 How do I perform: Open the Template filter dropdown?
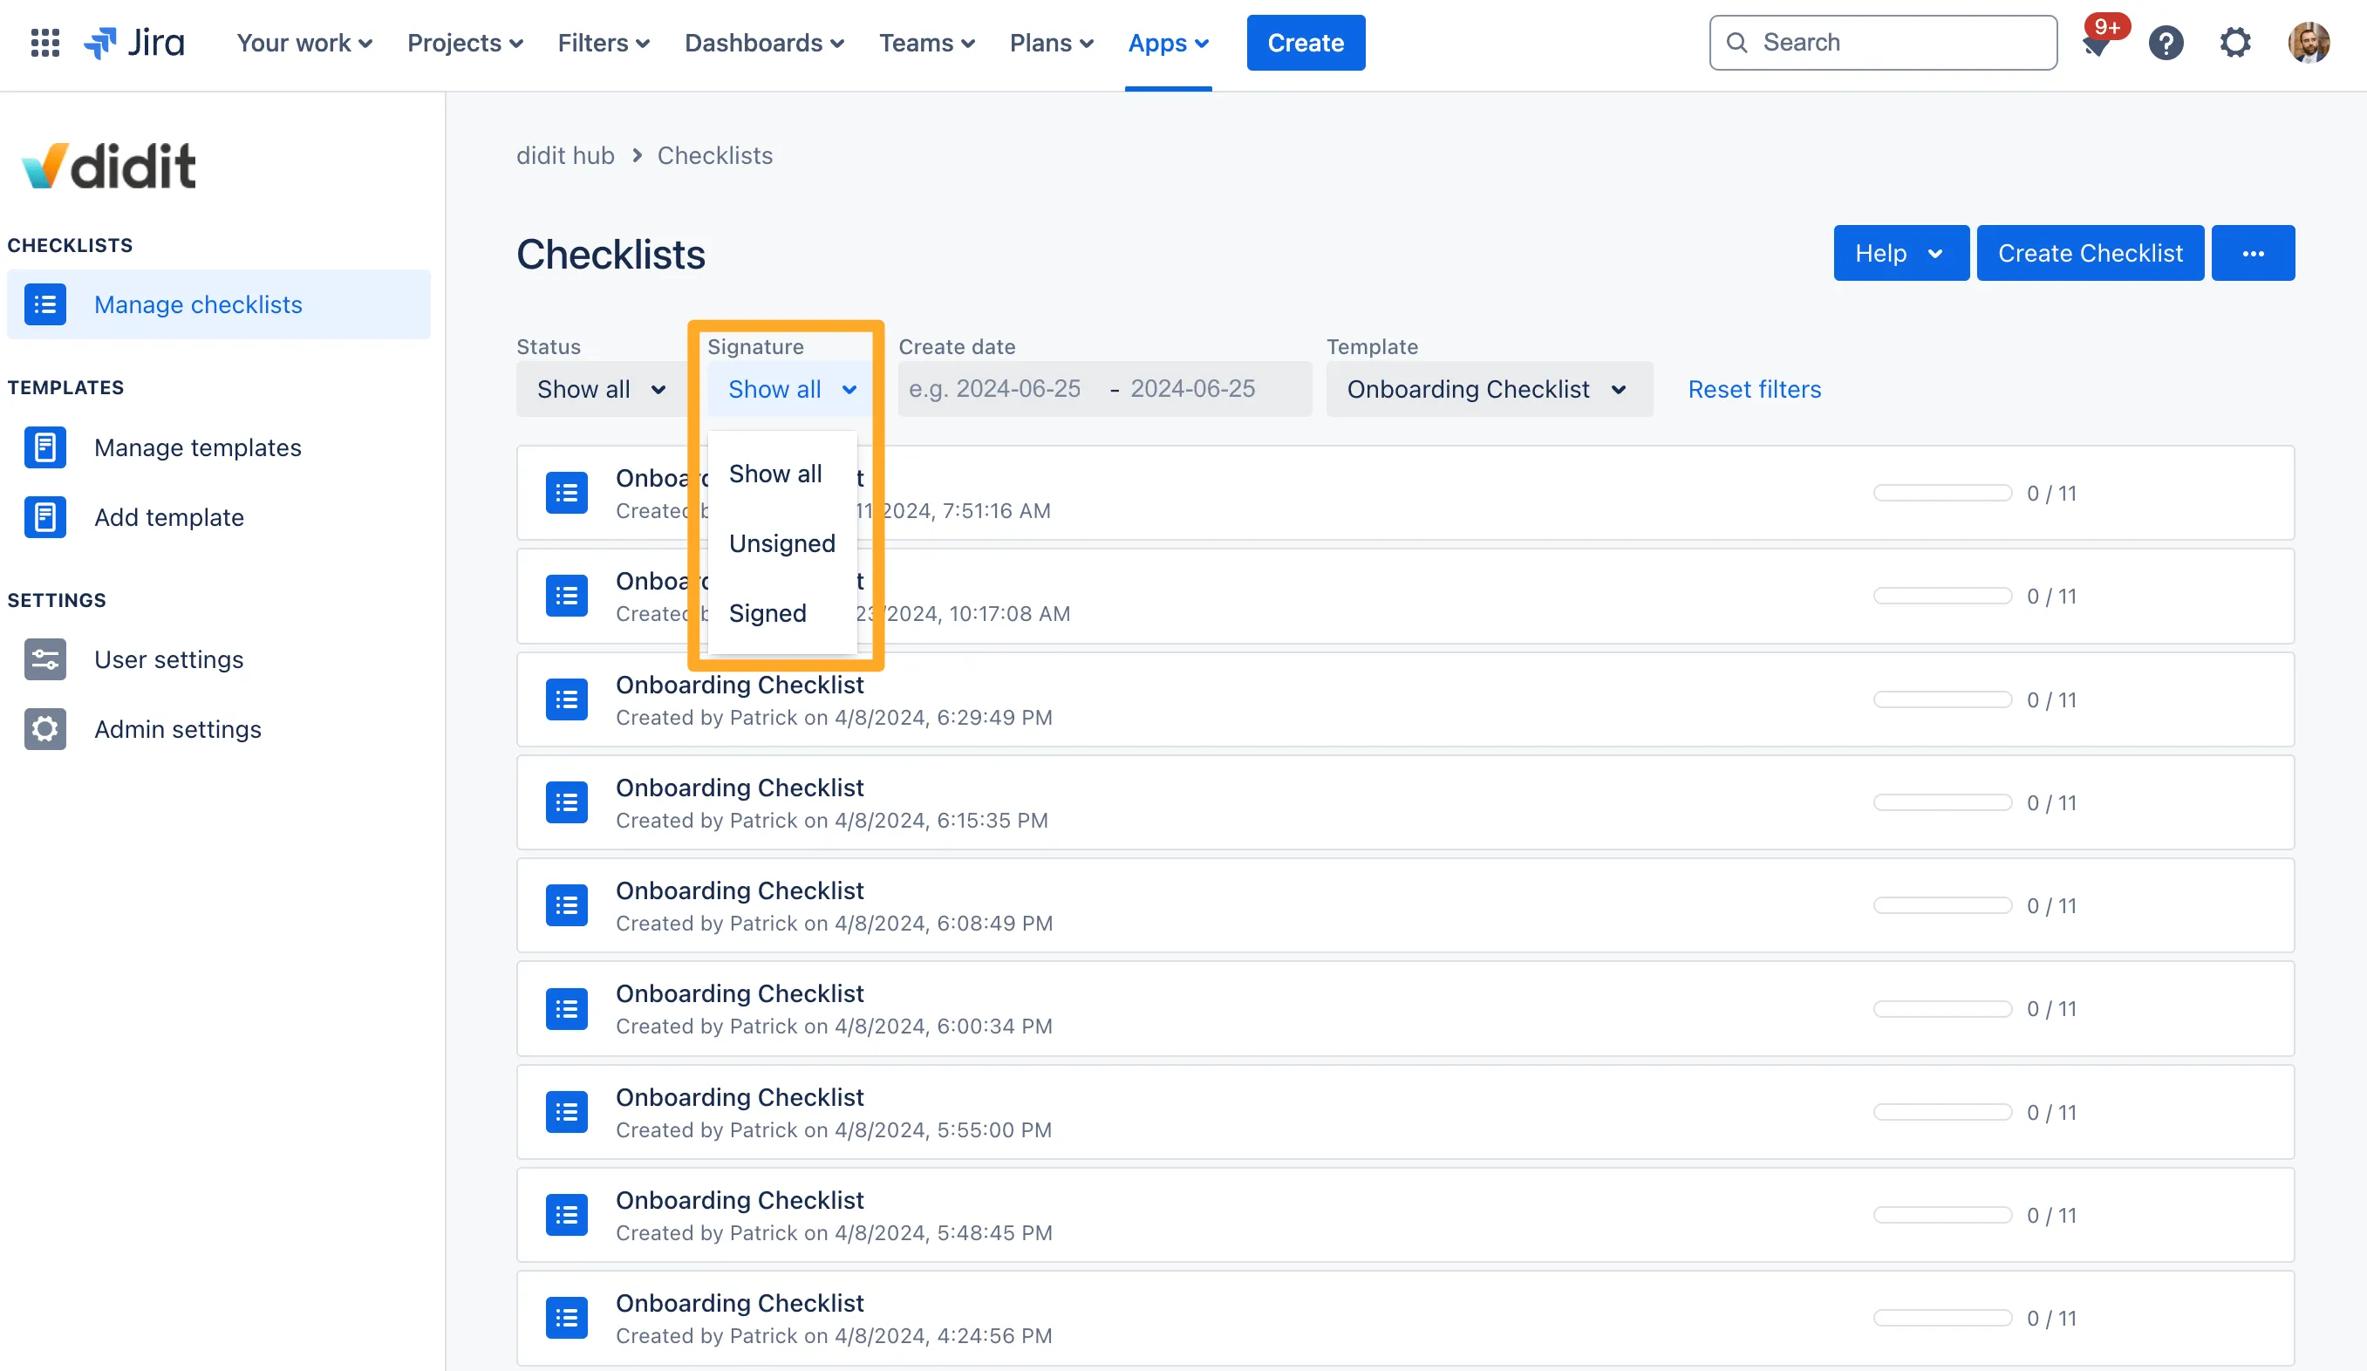coord(1489,389)
